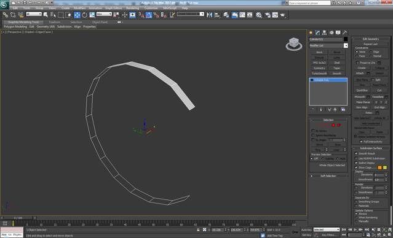
Task: Enable Use NURMS Subdivision checkbox
Action: [356, 158]
